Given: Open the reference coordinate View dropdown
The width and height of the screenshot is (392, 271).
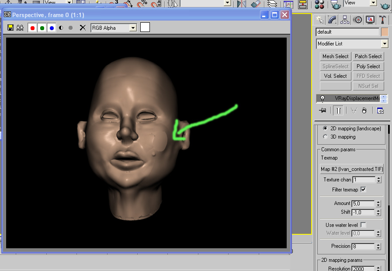Looking at the screenshot, I should point(69,3).
